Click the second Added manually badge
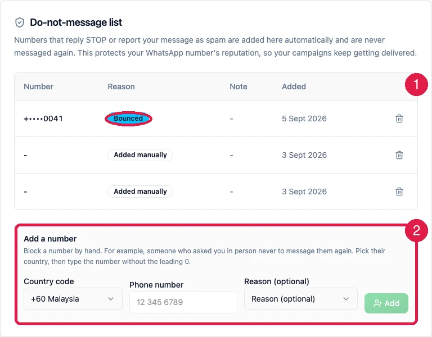Viewport: 432px width, 337px height. coord(140,192)
